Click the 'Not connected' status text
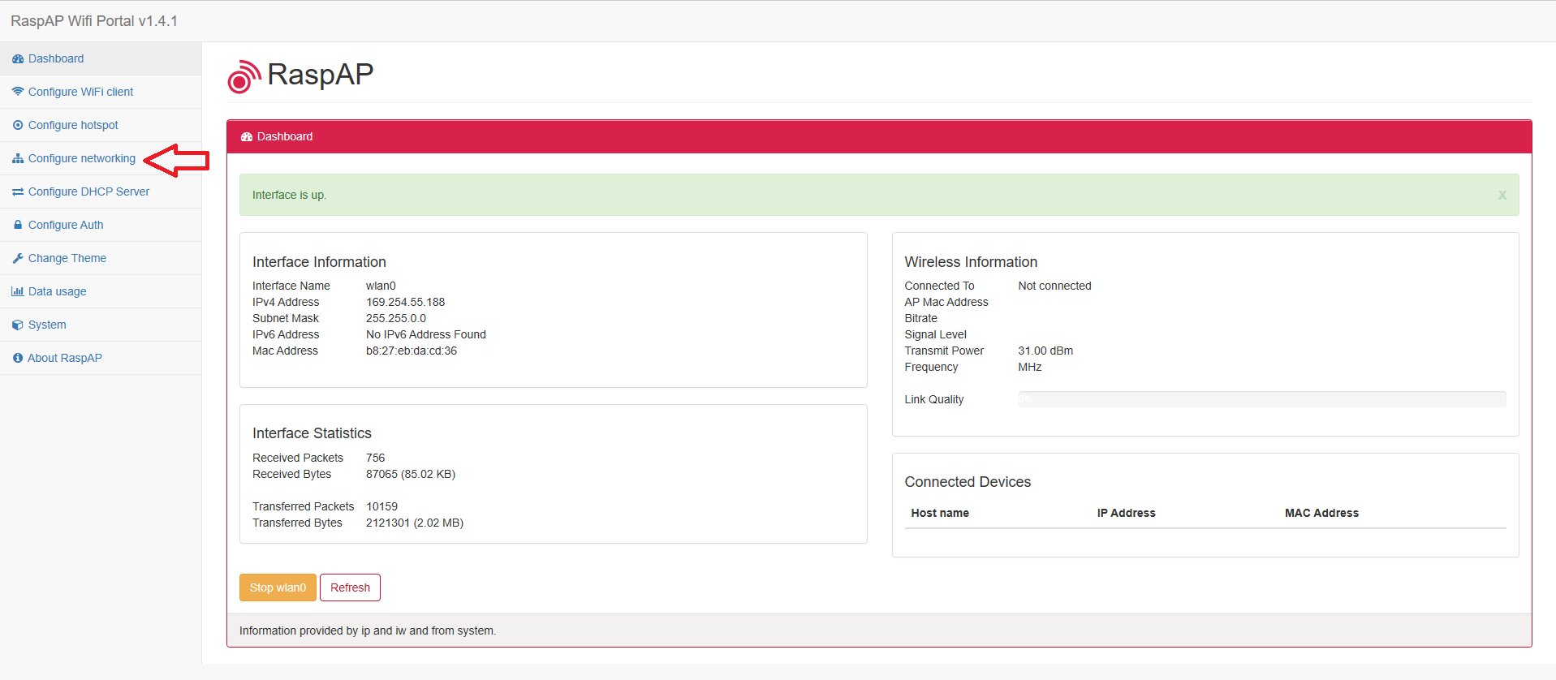This screenshot has width=1556, height=680. 1054,286
